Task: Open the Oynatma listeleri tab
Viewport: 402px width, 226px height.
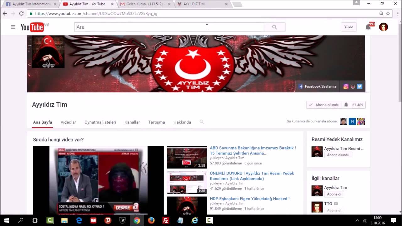Action: 100,122
